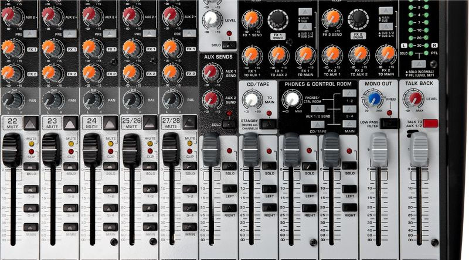The image size is (469, 260).
Task: Mute stereo channel 27/28
Action: [x=189, y=122]
